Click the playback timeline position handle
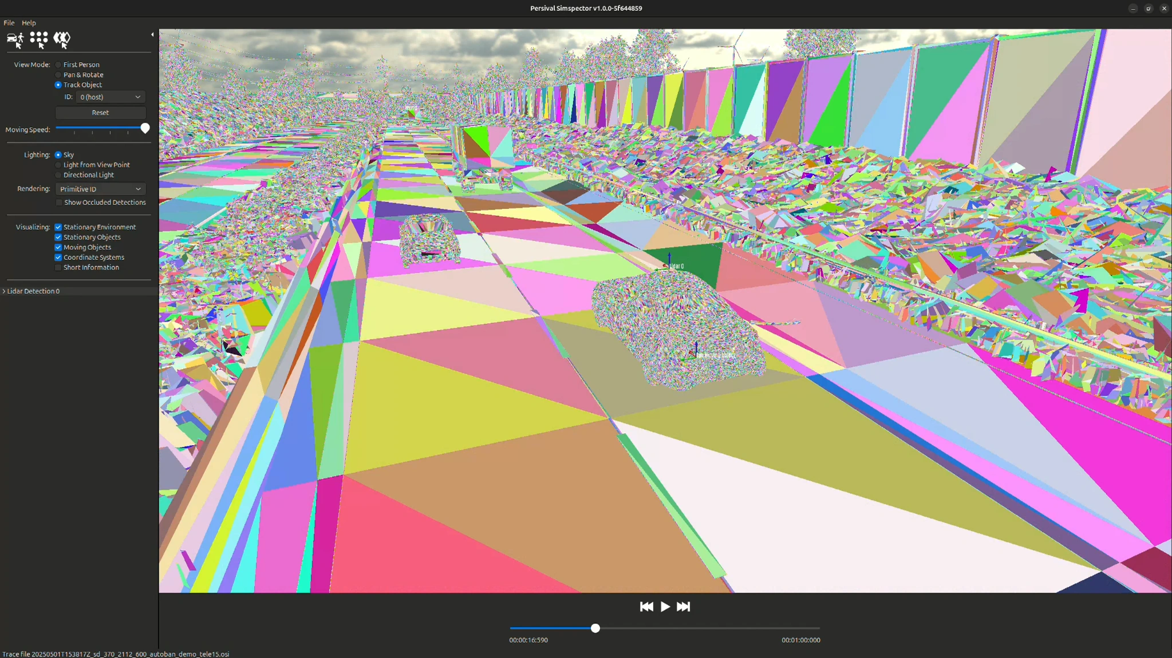 tap(595, 628)
